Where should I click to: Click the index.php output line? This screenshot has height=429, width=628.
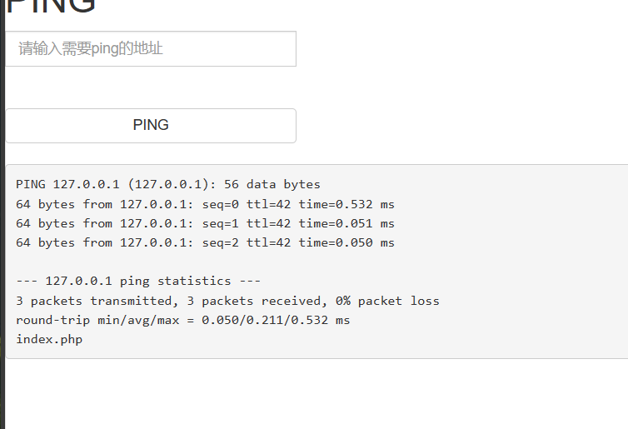pos(49,339)
